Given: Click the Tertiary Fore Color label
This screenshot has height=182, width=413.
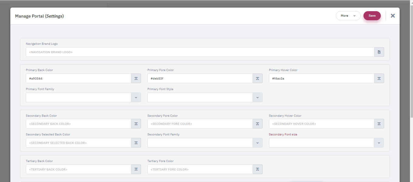Looking at the screenshot, I should coord(160,161).
